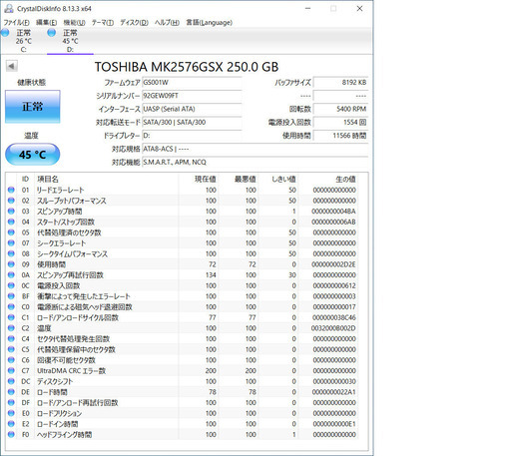Screen dimensions: 511x456
Task: Click the power on count value 1554 回
Action: tap(340, 123)
